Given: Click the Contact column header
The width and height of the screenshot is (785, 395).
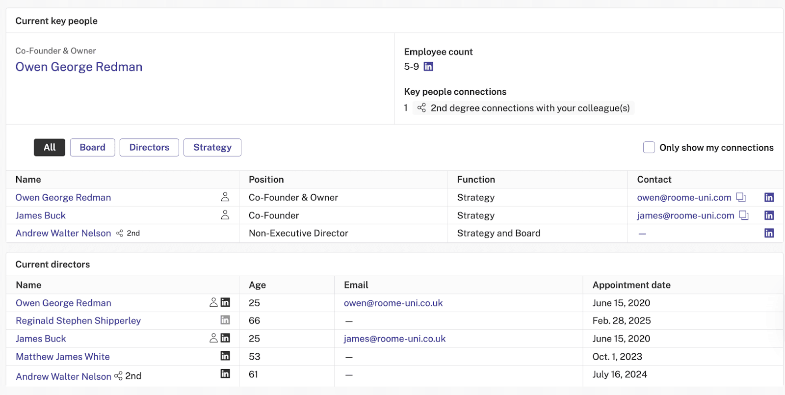Looking at the screenshot, I should pos(654,180).
